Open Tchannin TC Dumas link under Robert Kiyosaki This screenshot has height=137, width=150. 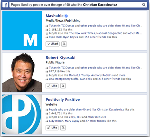click(x=61, y=67)
